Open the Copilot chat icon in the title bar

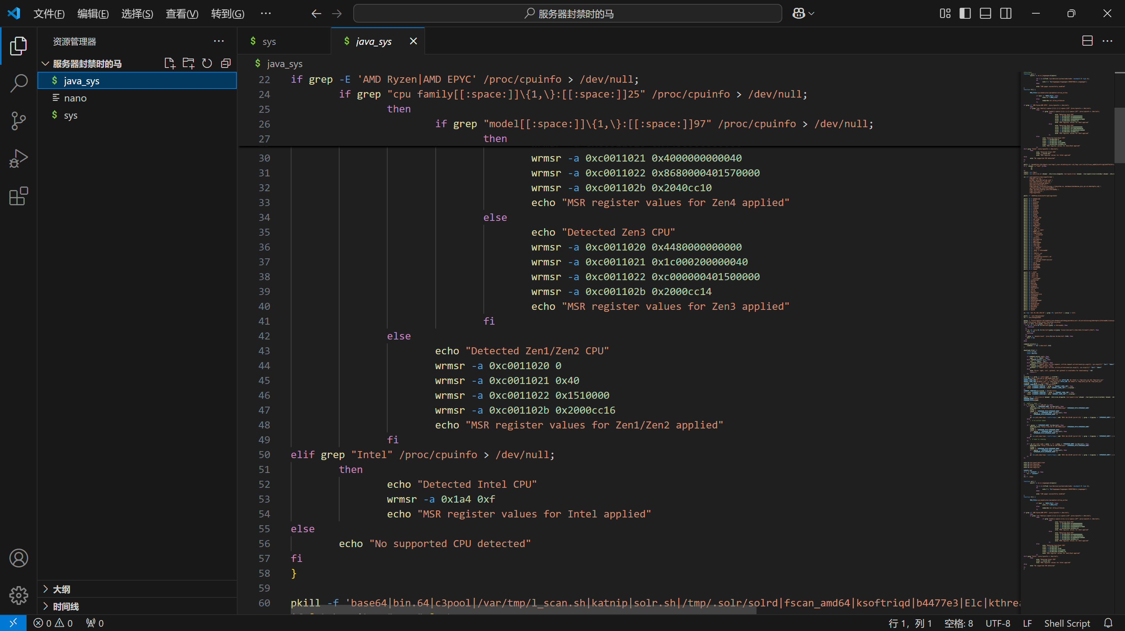(799, 14)
